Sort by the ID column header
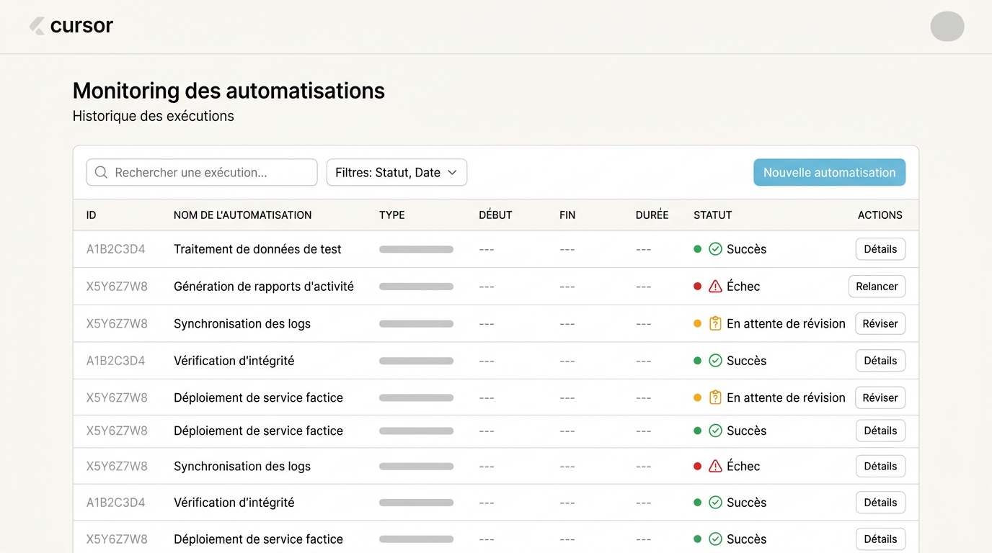Viewport: 992px width, 553px height. (91, 215)
